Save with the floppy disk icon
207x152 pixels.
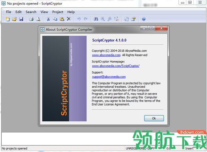pyautogui.click(x=21, y=19)
